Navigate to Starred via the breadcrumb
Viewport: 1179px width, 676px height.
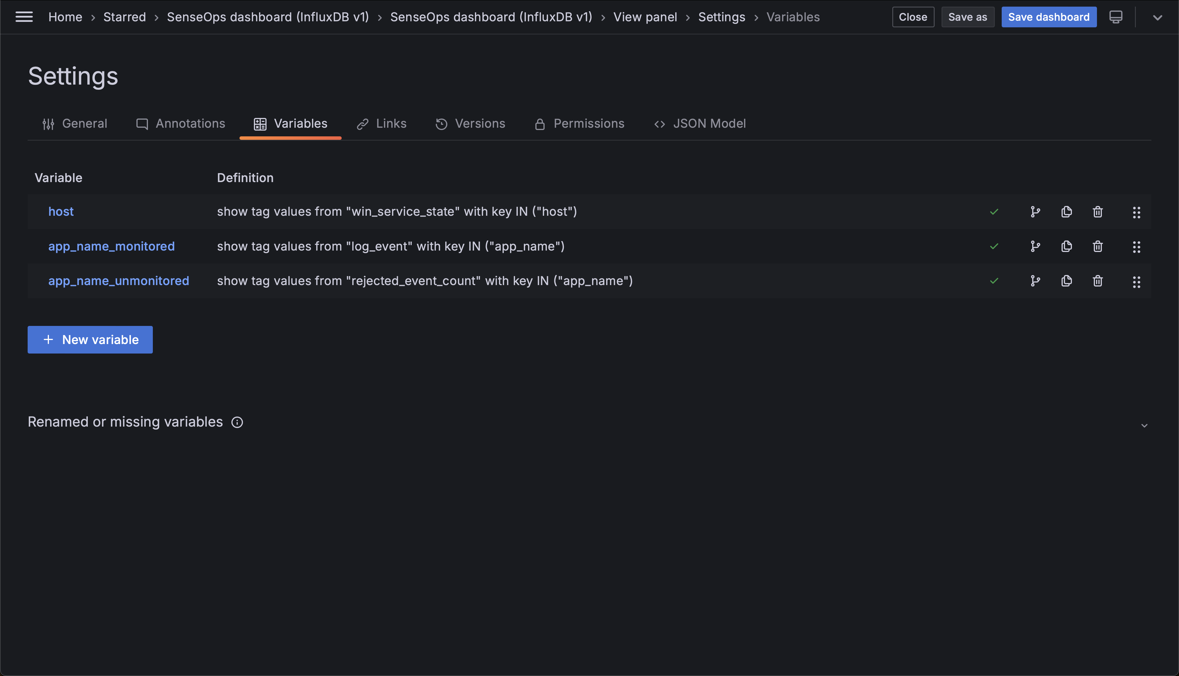click(124, 17)
